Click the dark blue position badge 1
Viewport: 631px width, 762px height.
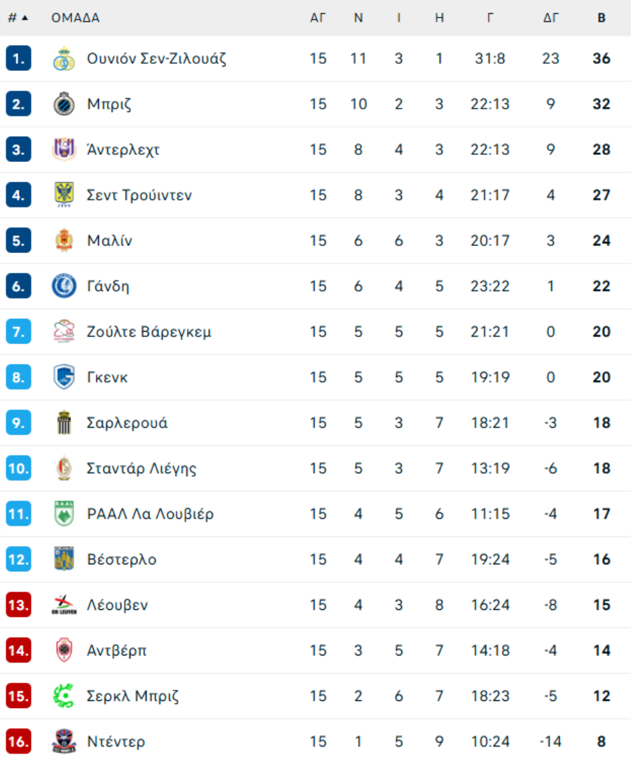pos(18,59)
